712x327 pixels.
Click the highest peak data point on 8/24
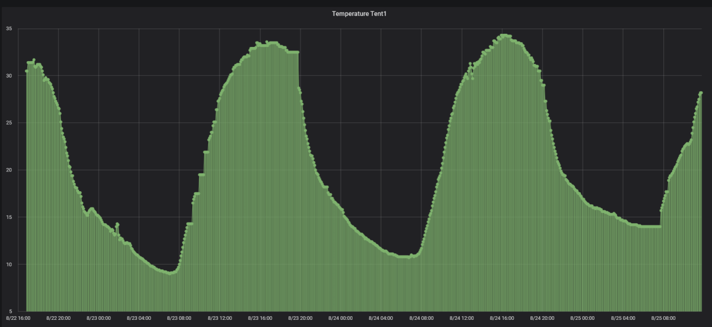(x=503, y=36)
